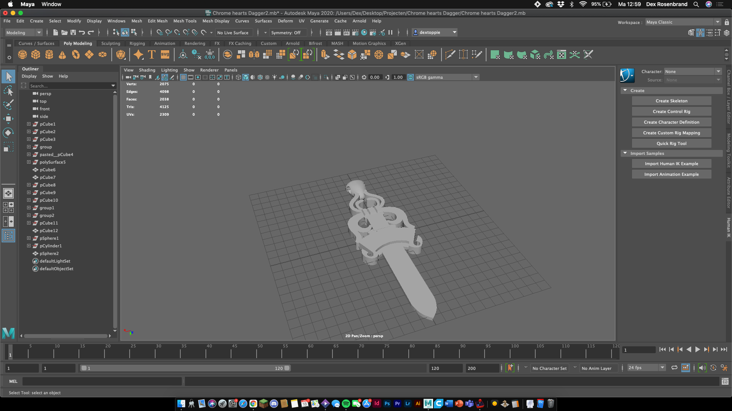Open Spotify from the macOS dock
Image resolution: width=732 pixels, height=411 pixels.
(346, 404)
